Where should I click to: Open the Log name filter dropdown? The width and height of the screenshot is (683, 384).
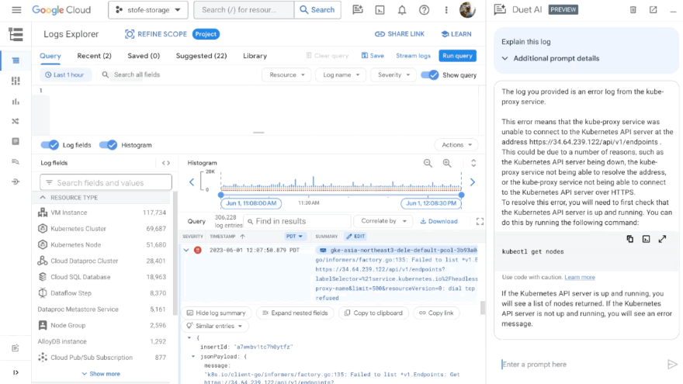[x=341, y=75]
